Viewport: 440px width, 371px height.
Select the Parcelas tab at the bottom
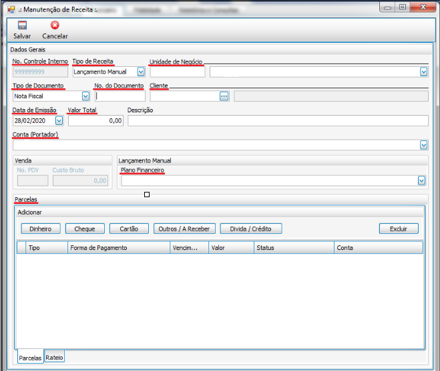tap(30, 357)
